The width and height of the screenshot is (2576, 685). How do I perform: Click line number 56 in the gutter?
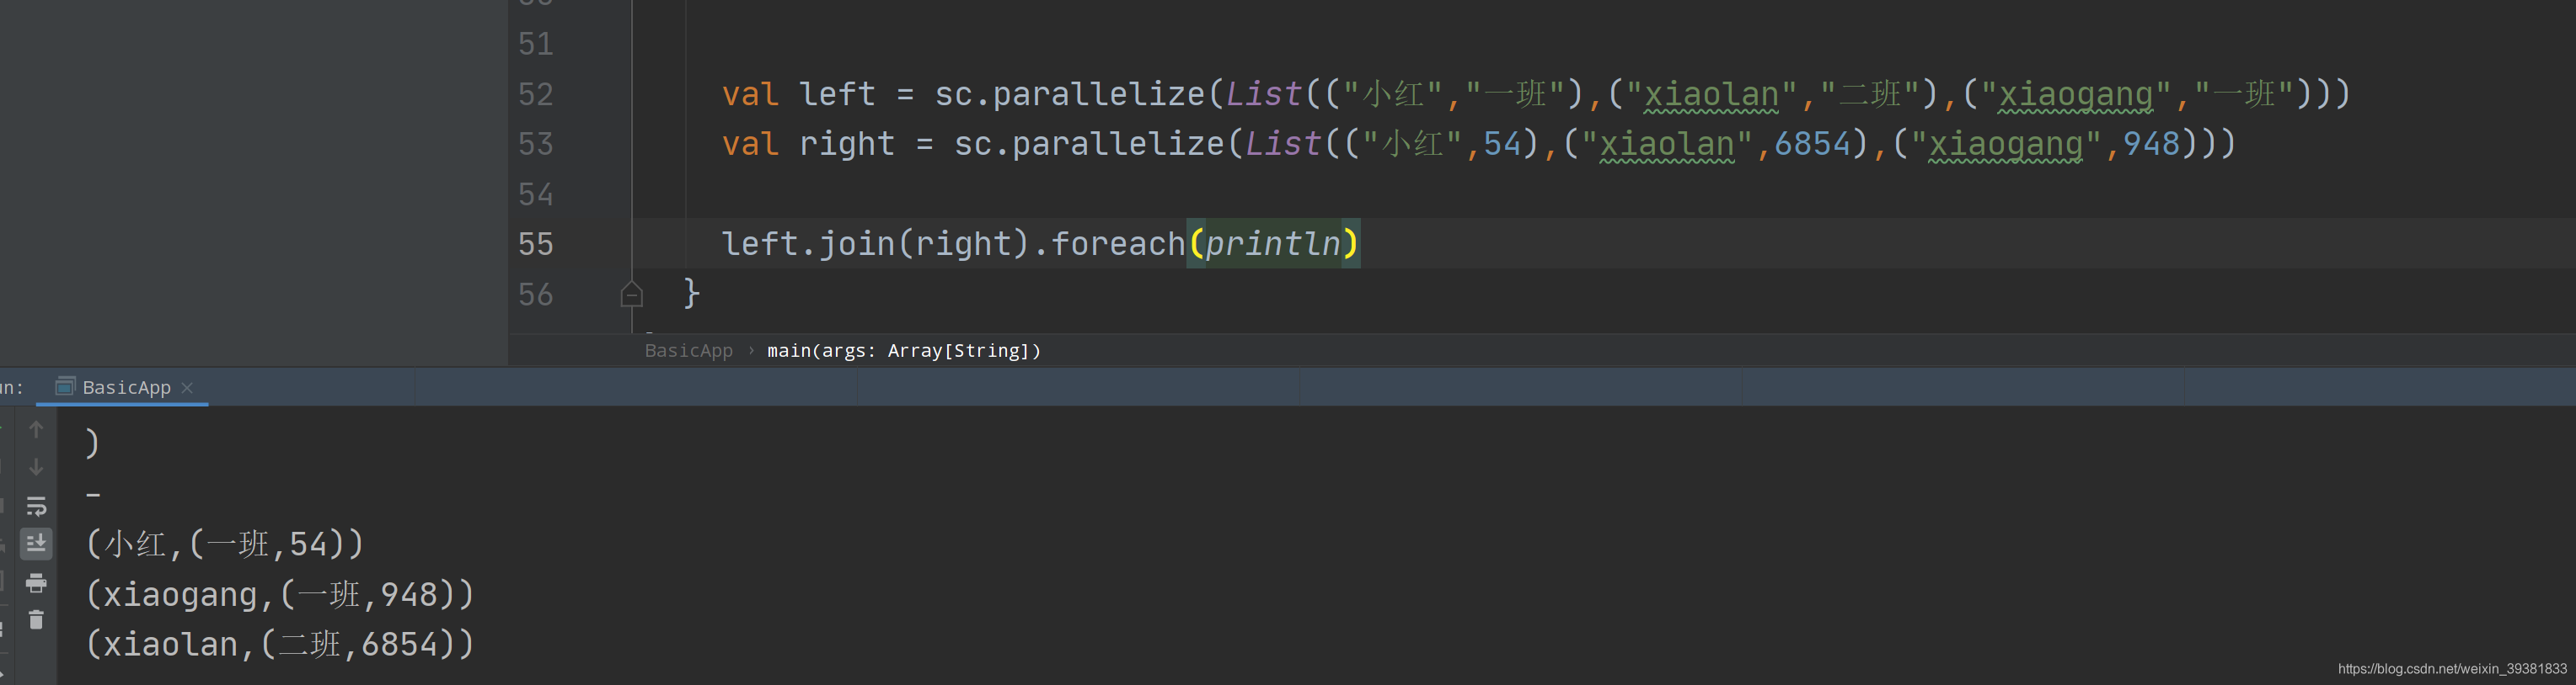535,295
